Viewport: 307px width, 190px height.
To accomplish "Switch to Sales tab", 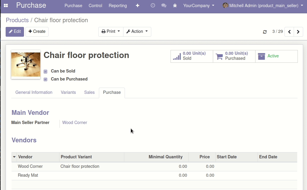I will point(89,92).
